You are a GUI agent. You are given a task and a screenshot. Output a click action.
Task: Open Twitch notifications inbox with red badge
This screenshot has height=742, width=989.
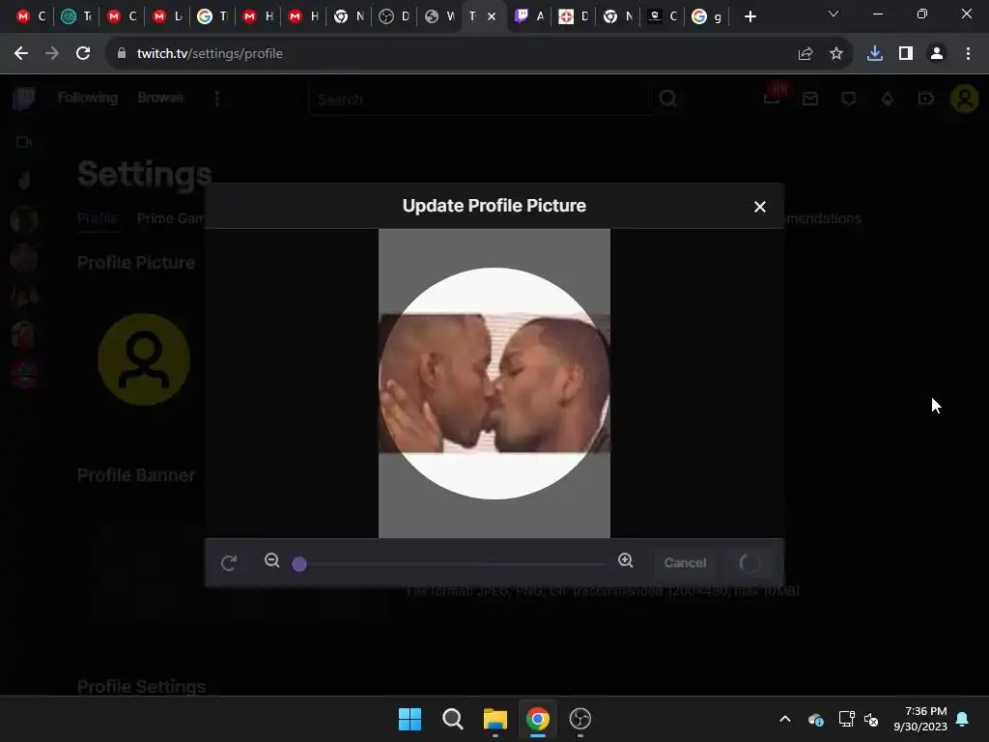click(774, 96)
